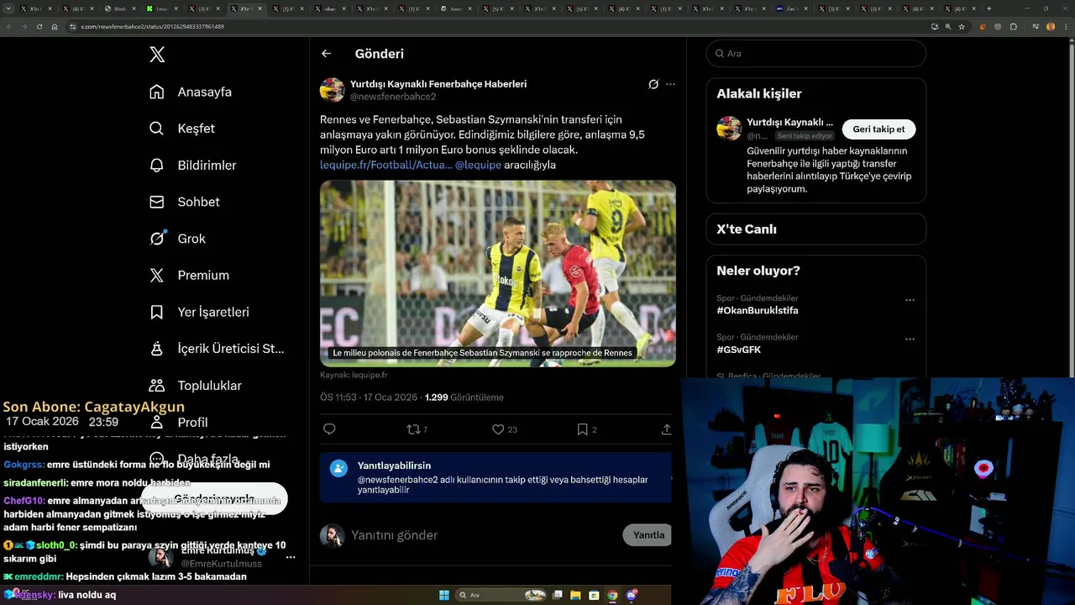The height and width of the screenshot is (605, 1075).
Task: Click the 1.299 Görüntüleme view count
Action: pos(464,397)
